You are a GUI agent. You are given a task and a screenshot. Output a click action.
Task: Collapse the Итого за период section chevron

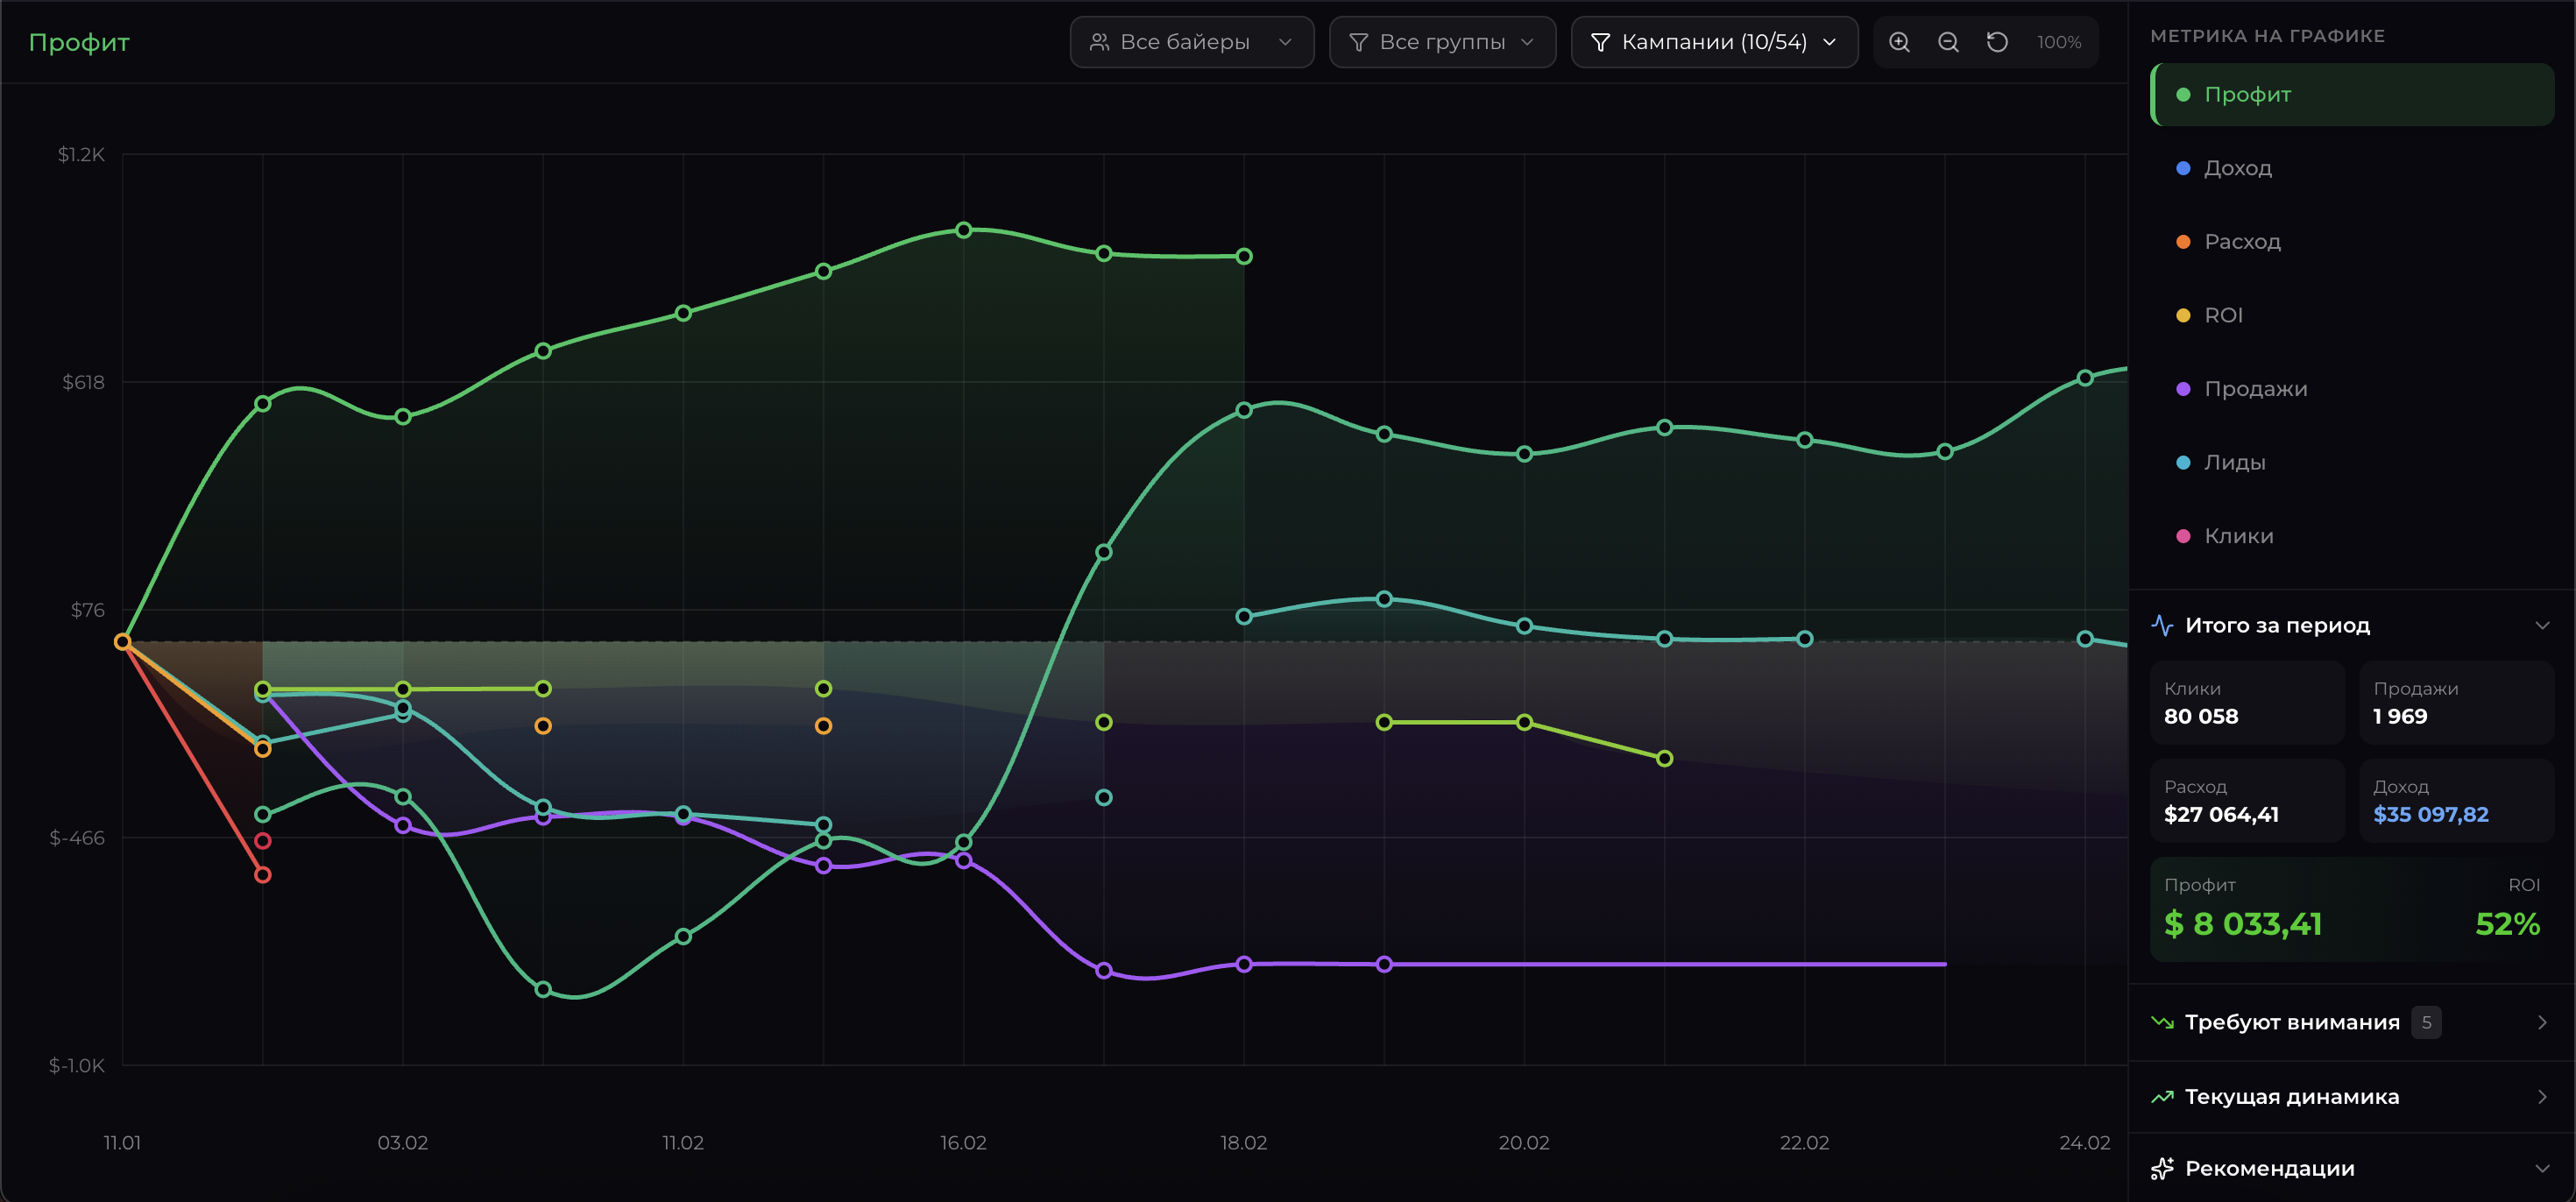tap(2542, 625)
